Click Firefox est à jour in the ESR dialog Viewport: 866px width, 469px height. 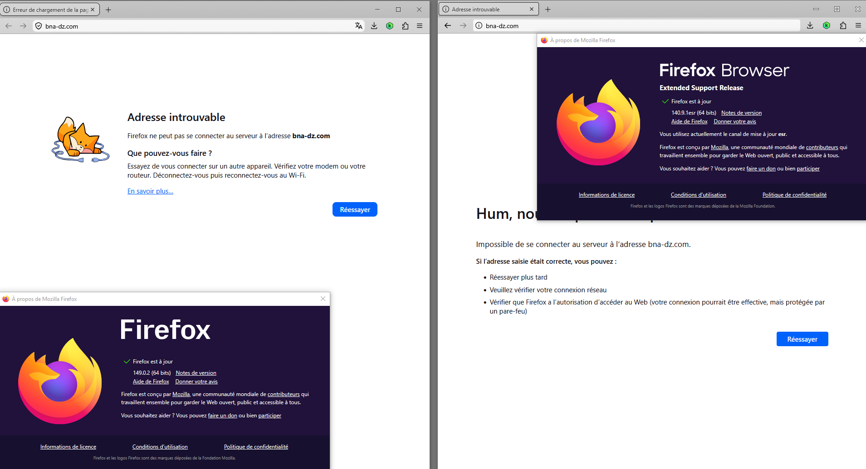[x=691, y=102]
